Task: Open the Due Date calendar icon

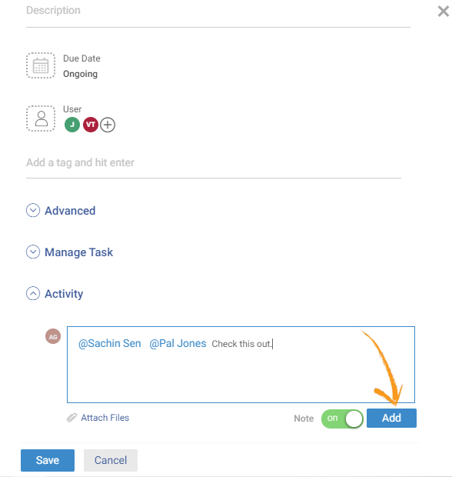Action: point(41,65)
